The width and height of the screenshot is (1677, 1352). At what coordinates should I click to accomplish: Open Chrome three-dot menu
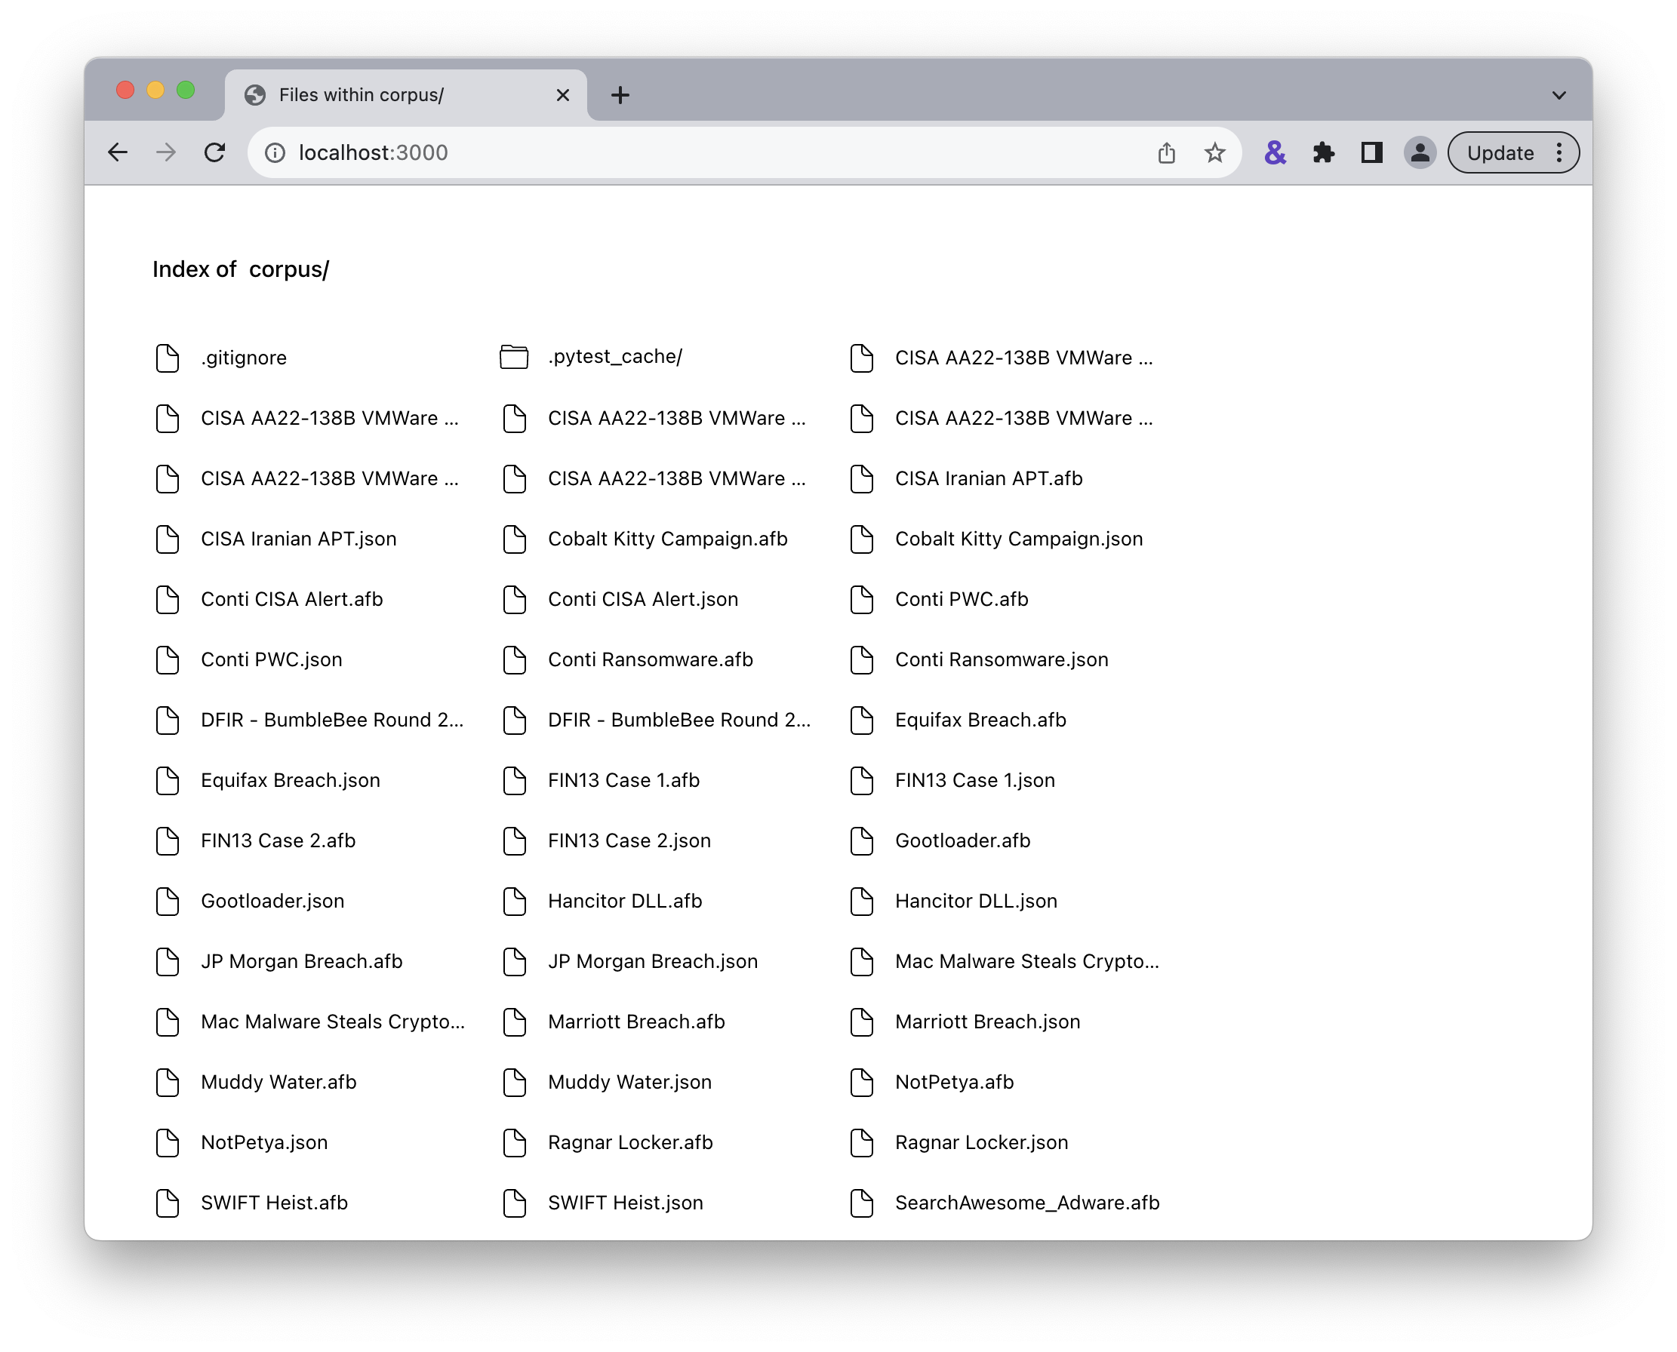coord(1559,152)
